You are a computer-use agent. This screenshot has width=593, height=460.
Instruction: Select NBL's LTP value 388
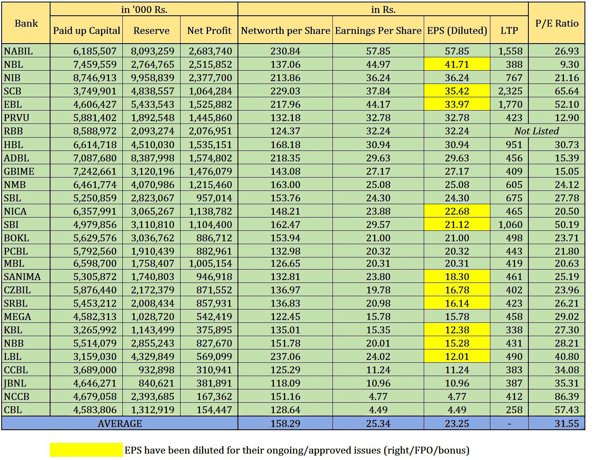coord(509,64)
